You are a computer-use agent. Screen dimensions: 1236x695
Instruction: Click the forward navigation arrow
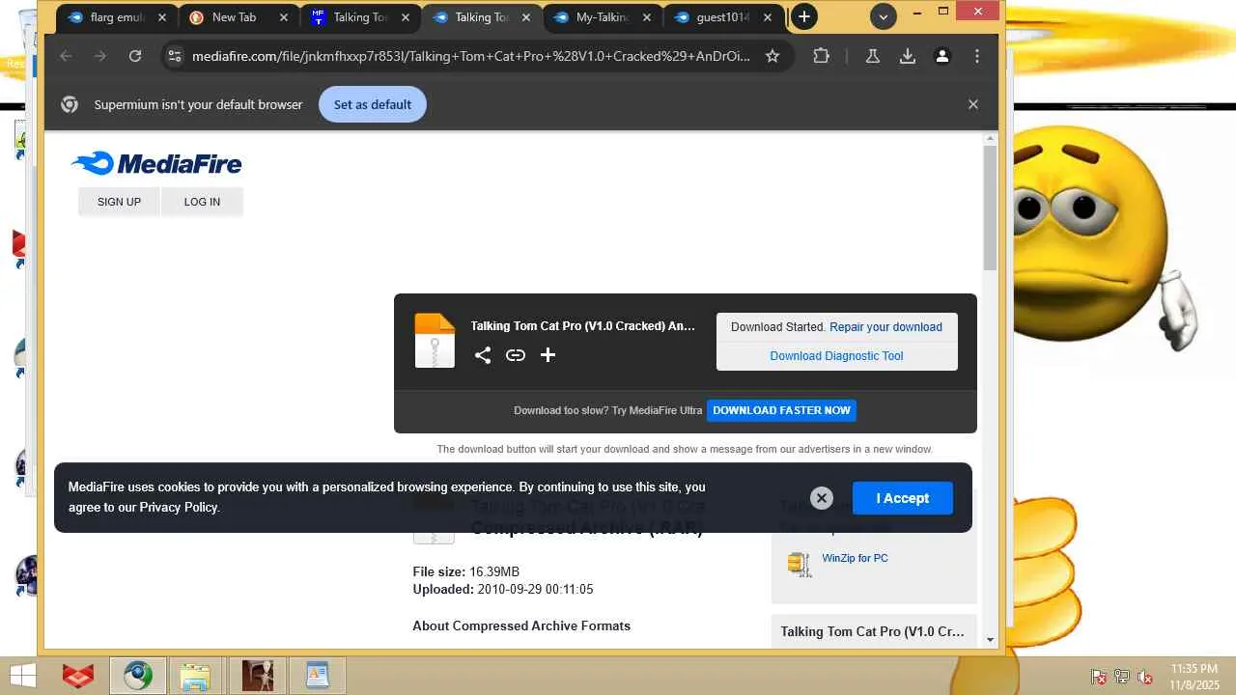click(100, 56)
